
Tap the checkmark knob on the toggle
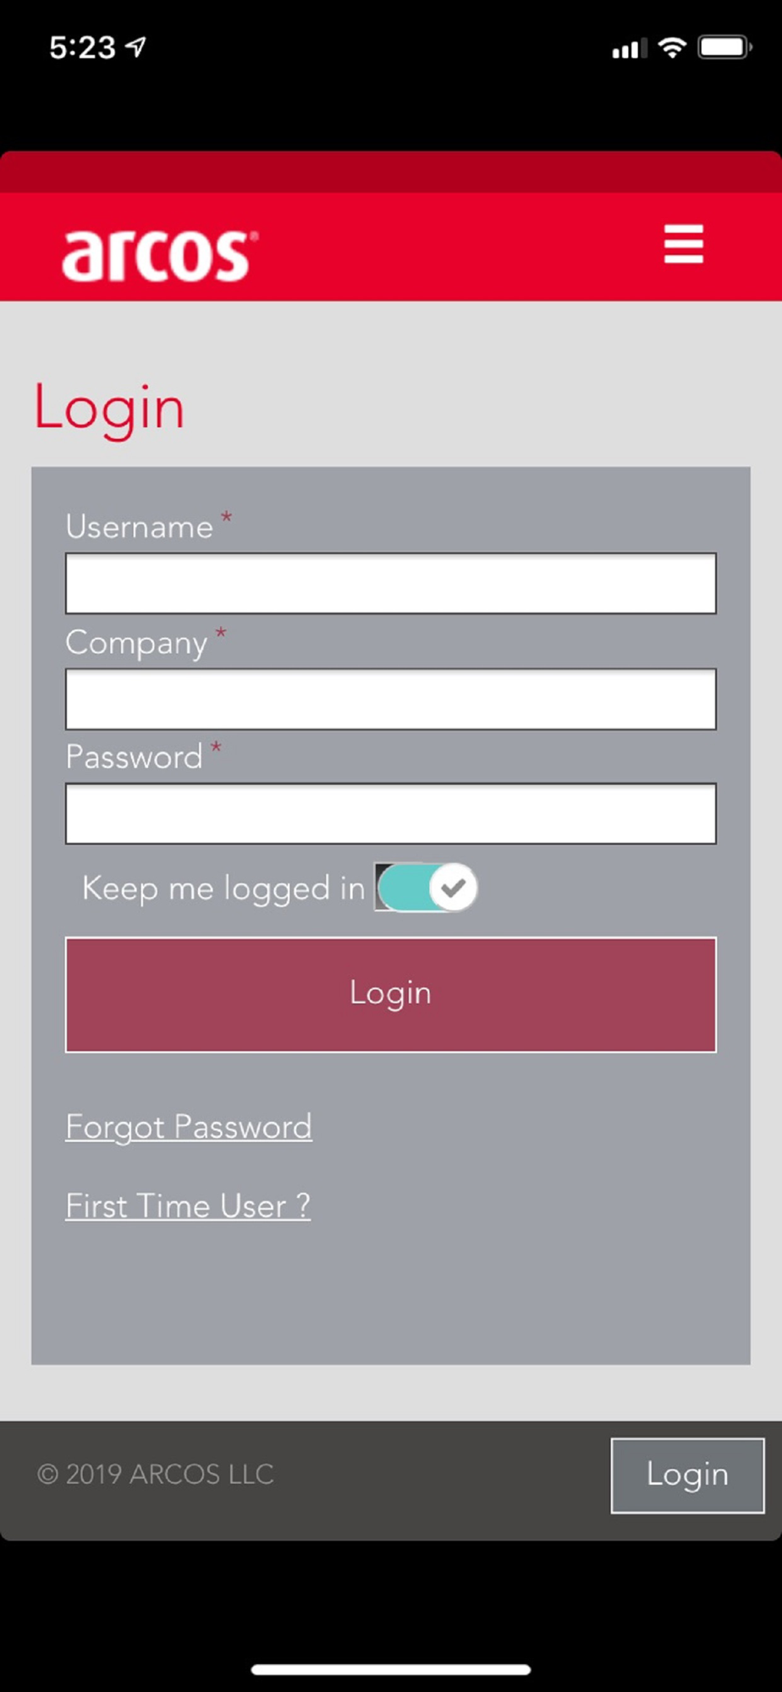click(453, 887)
